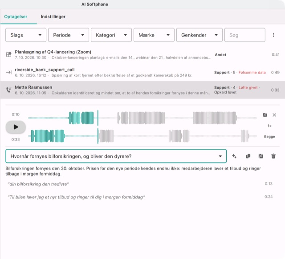
Task: Click the Følsomme data tag
Action: (x=252, y=73)
